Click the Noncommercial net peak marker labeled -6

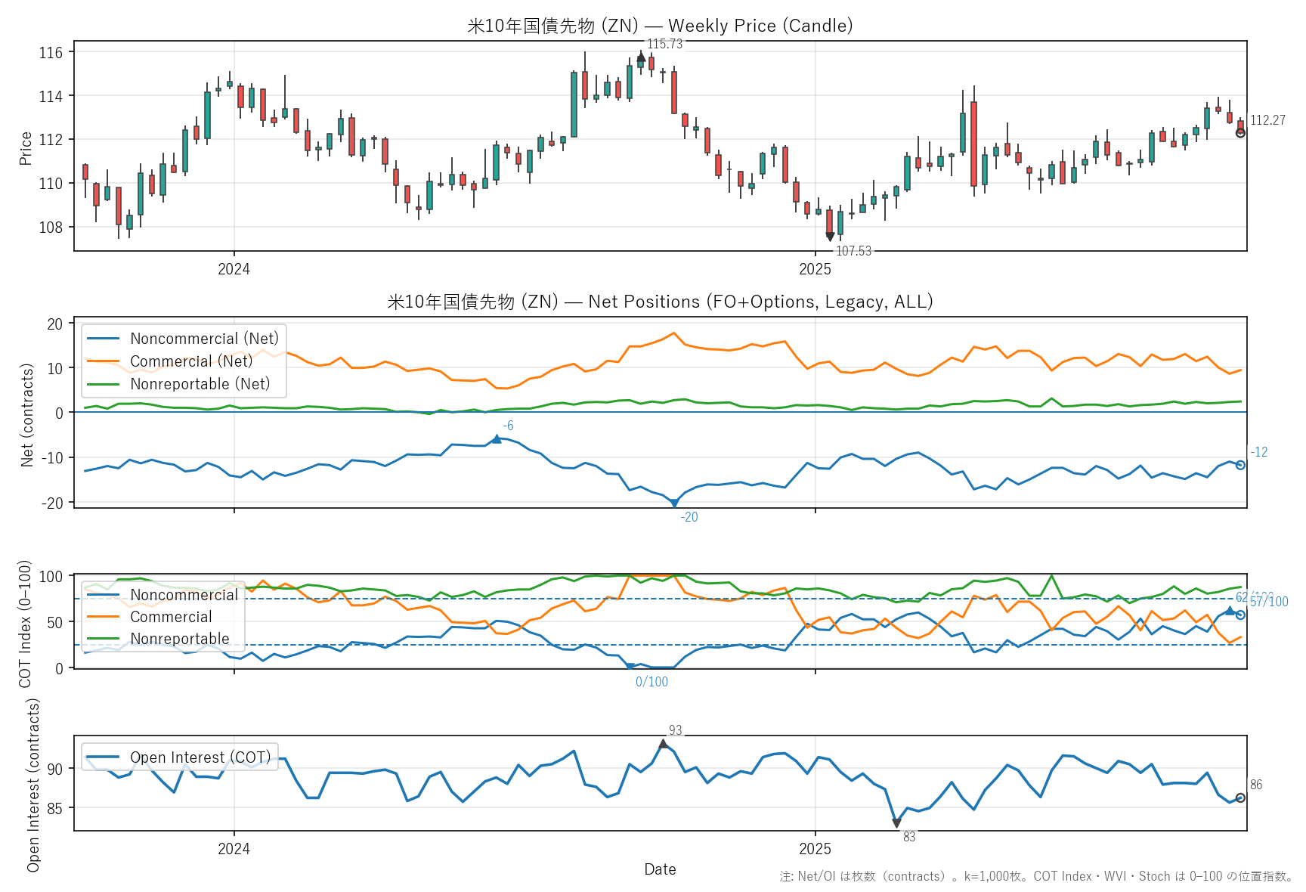pyautogui.click(x=497, y=439)
